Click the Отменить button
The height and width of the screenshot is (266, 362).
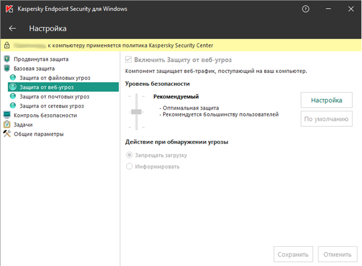pyautogui.click(x=338, y=254)
